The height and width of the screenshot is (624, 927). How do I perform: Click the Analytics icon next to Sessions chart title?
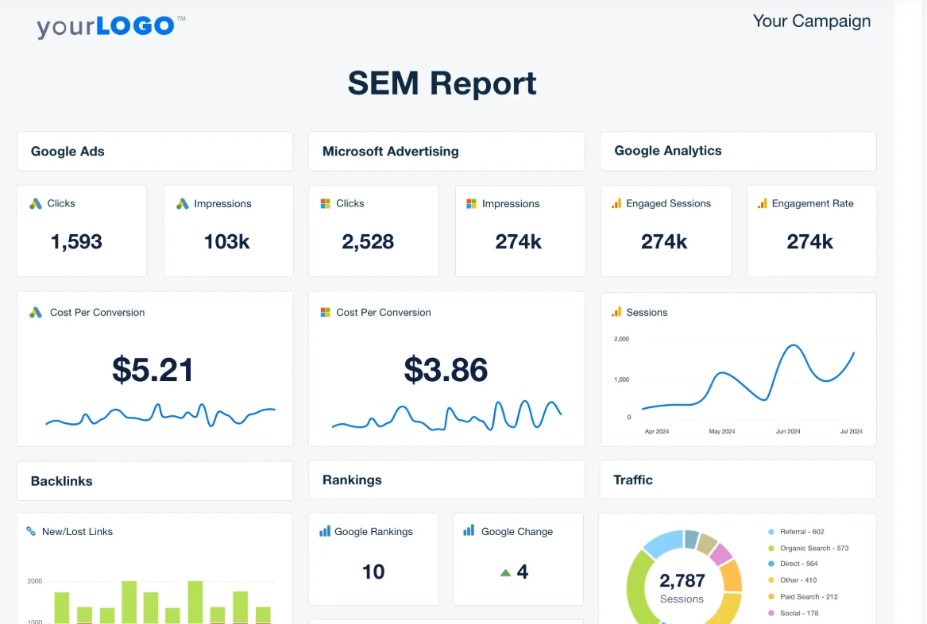click(x=616, y=312)
